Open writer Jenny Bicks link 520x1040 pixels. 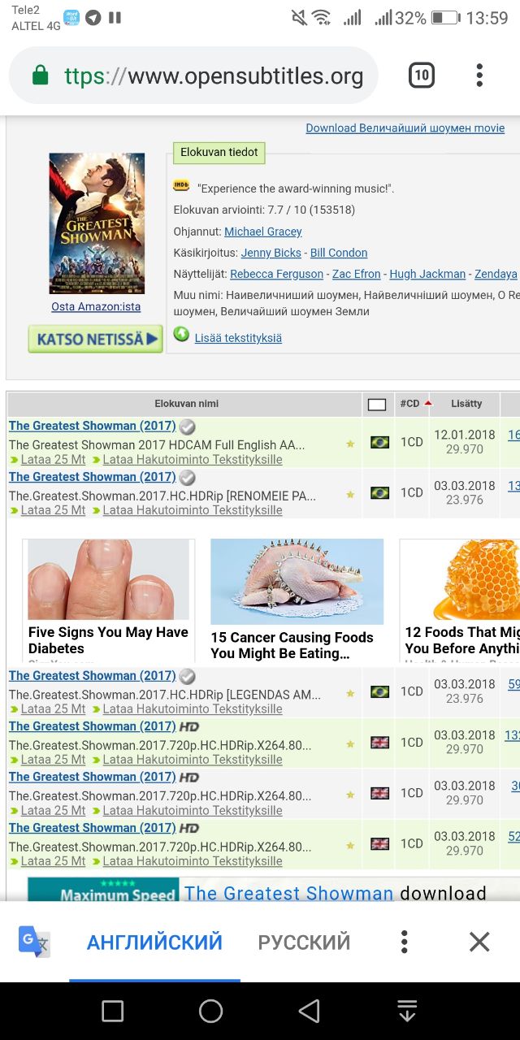[271, 253]
